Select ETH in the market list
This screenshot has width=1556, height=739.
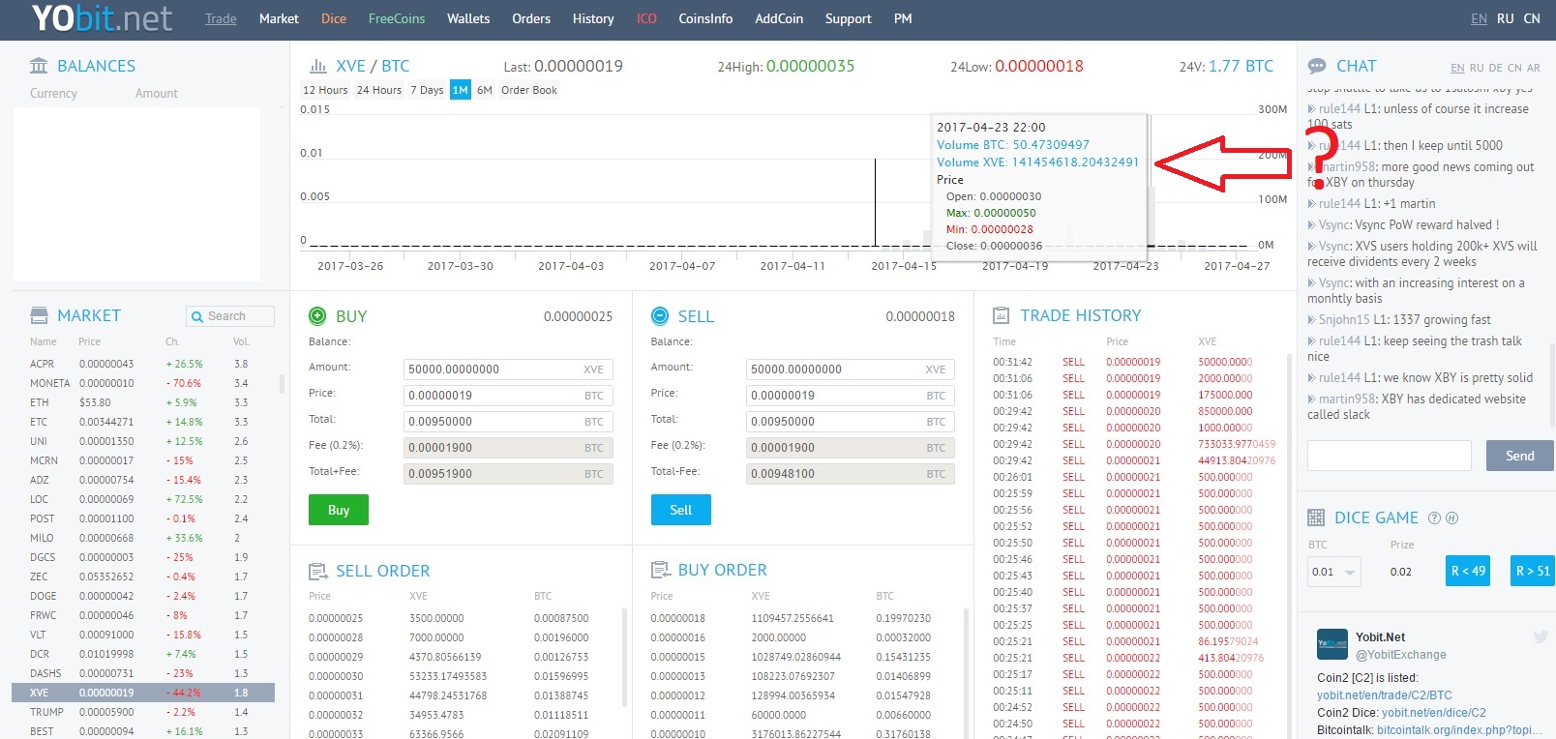(143, 402)
